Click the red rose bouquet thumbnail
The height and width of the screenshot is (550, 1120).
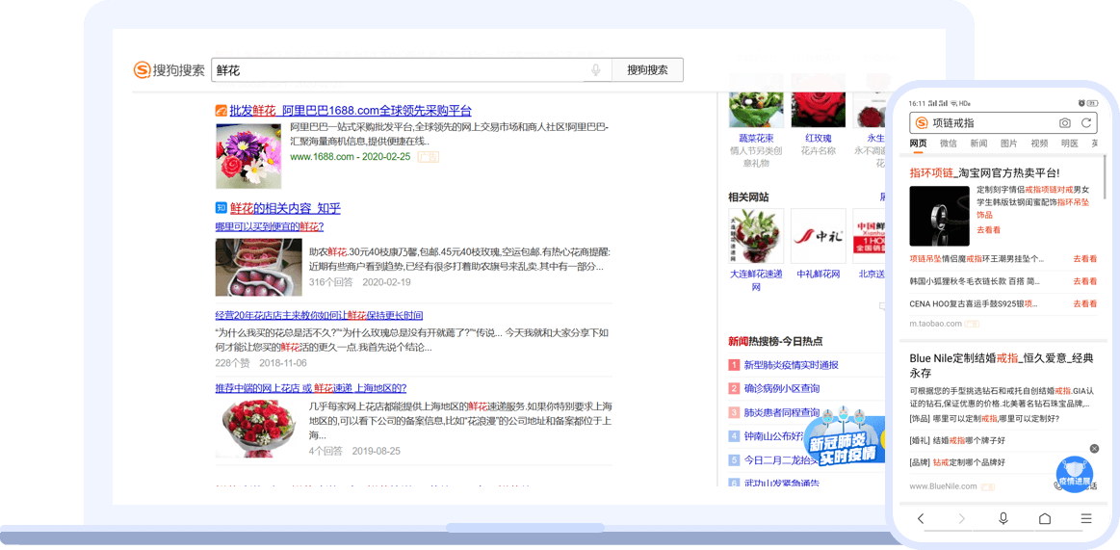(x=258, y=429)
